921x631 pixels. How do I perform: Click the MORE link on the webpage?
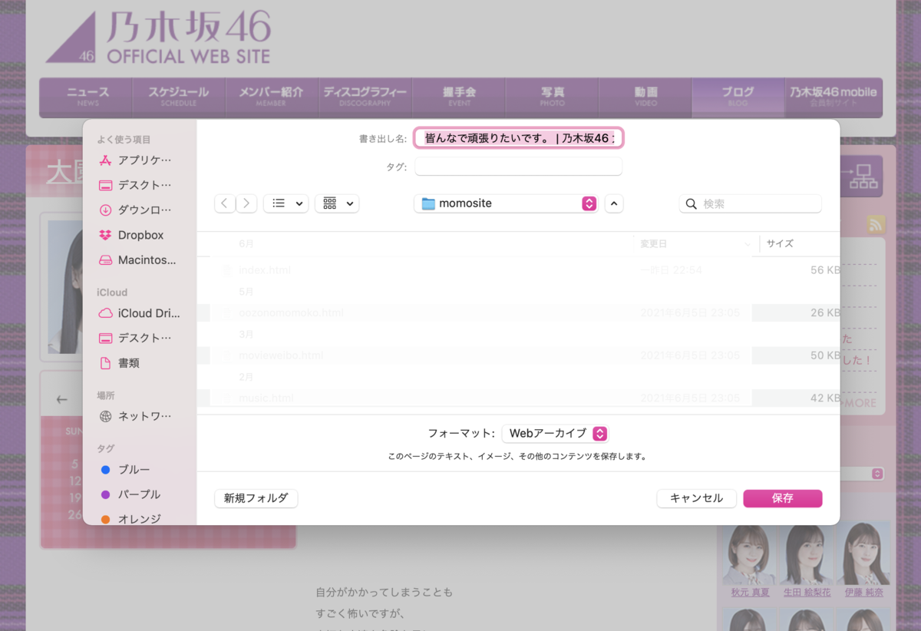pos(858,403)
